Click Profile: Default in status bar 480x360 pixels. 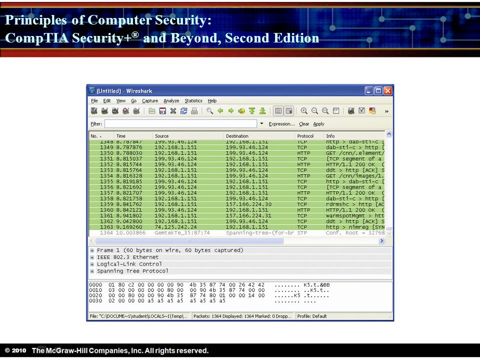(312, 316)
